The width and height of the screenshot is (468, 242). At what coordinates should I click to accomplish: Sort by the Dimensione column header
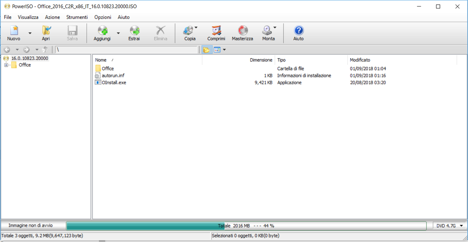[261, 60]
